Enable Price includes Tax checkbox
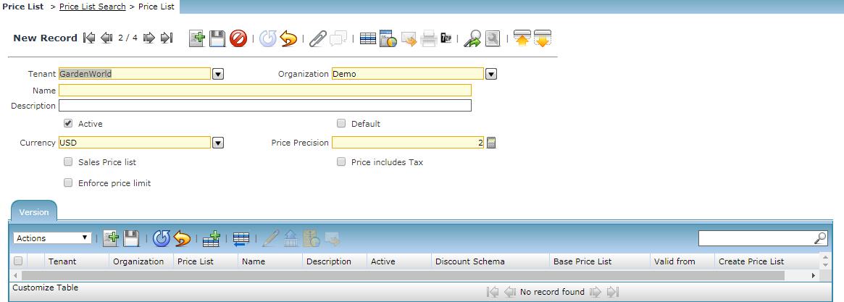 pyautogui.click(x=340, y=162)
